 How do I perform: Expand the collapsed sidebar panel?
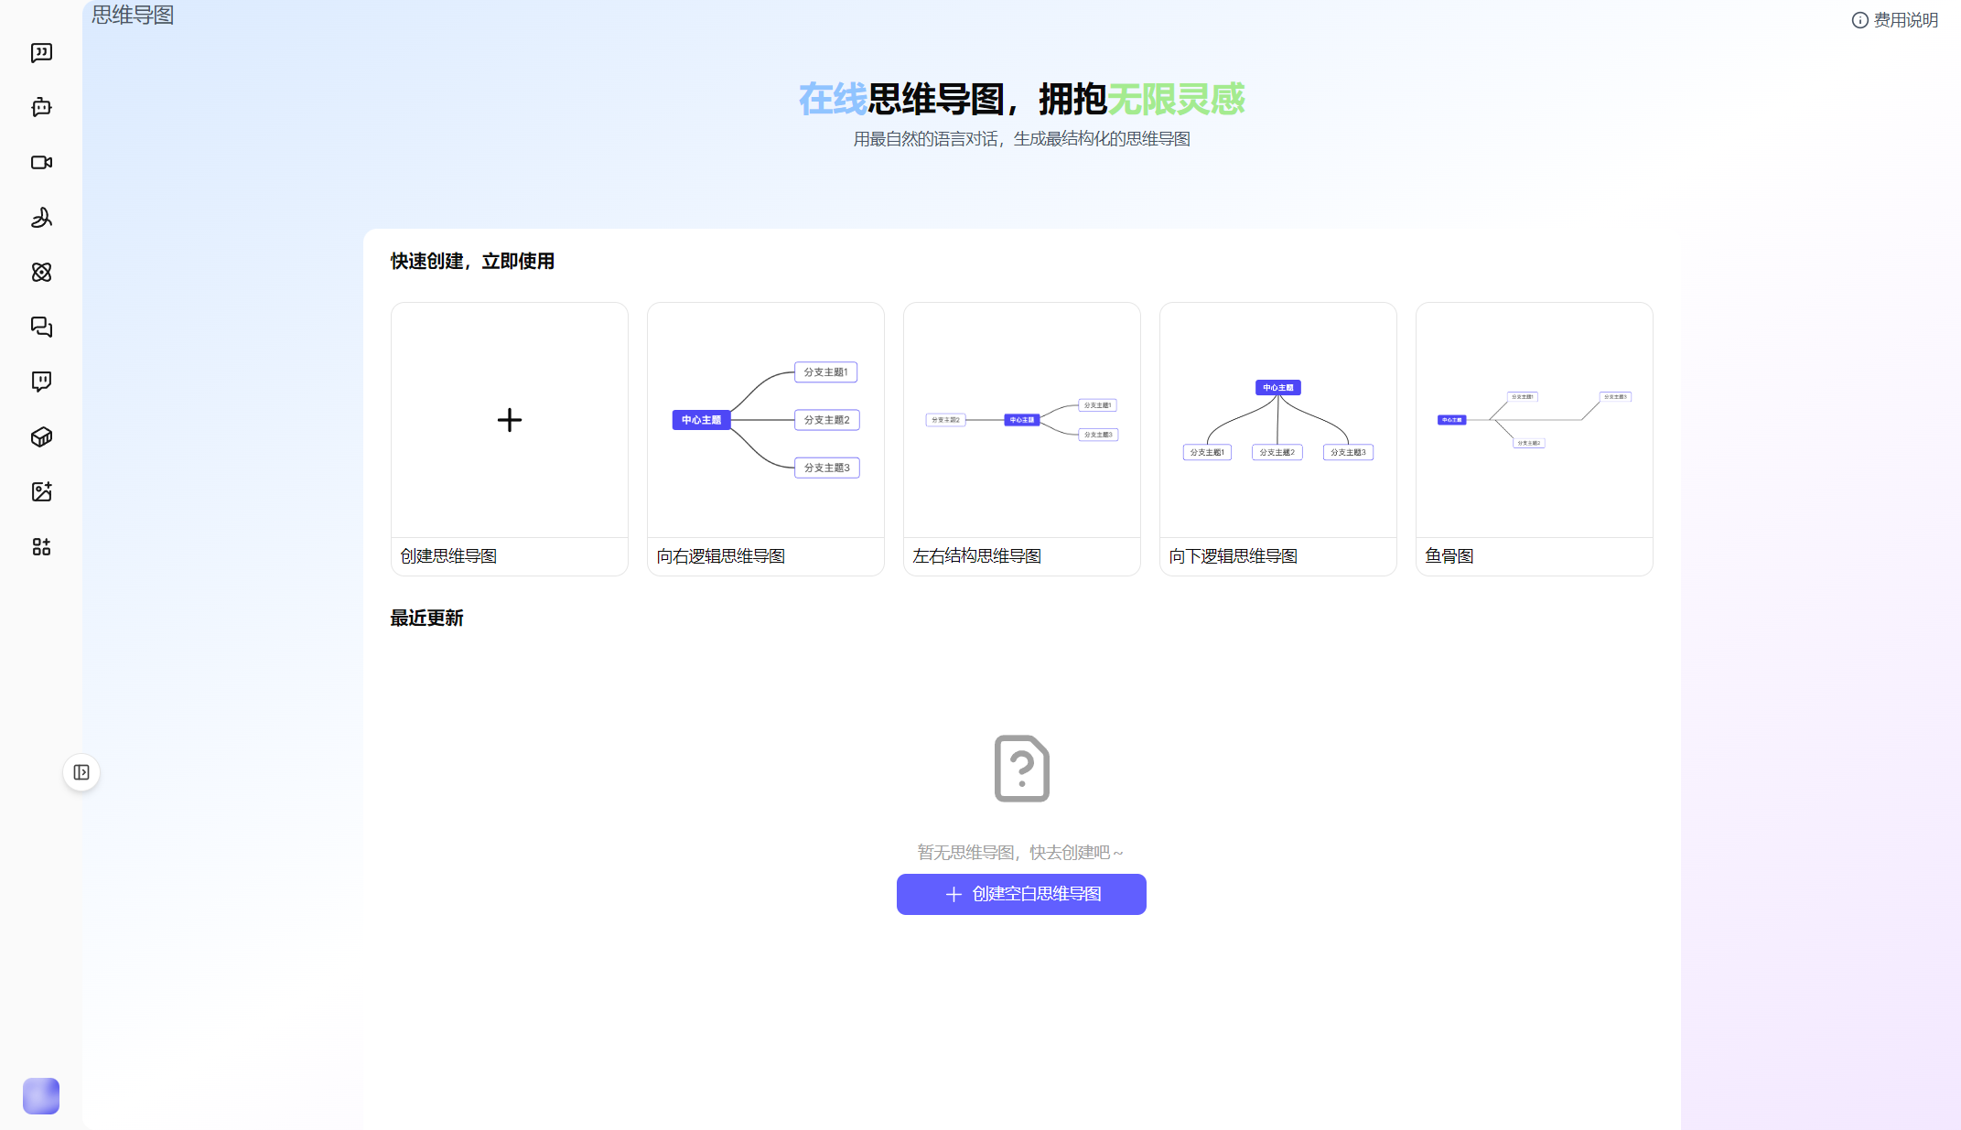82,771
